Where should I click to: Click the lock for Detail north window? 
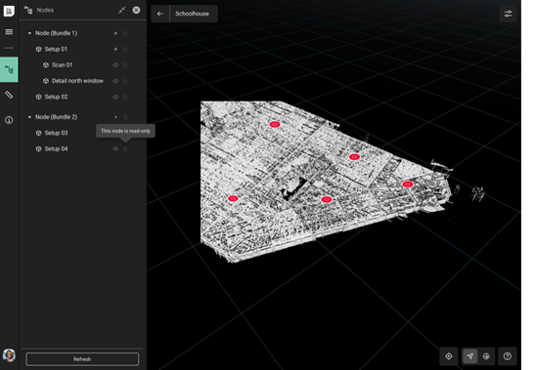click(125, 81)
